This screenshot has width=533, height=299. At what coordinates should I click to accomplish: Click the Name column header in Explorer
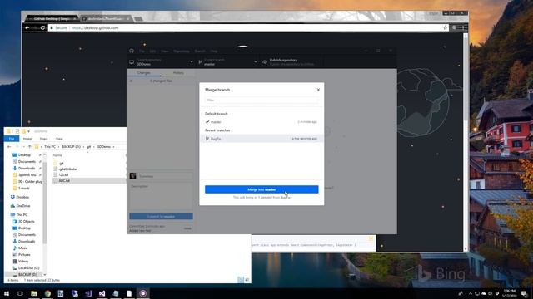click(x=57, y=155)
